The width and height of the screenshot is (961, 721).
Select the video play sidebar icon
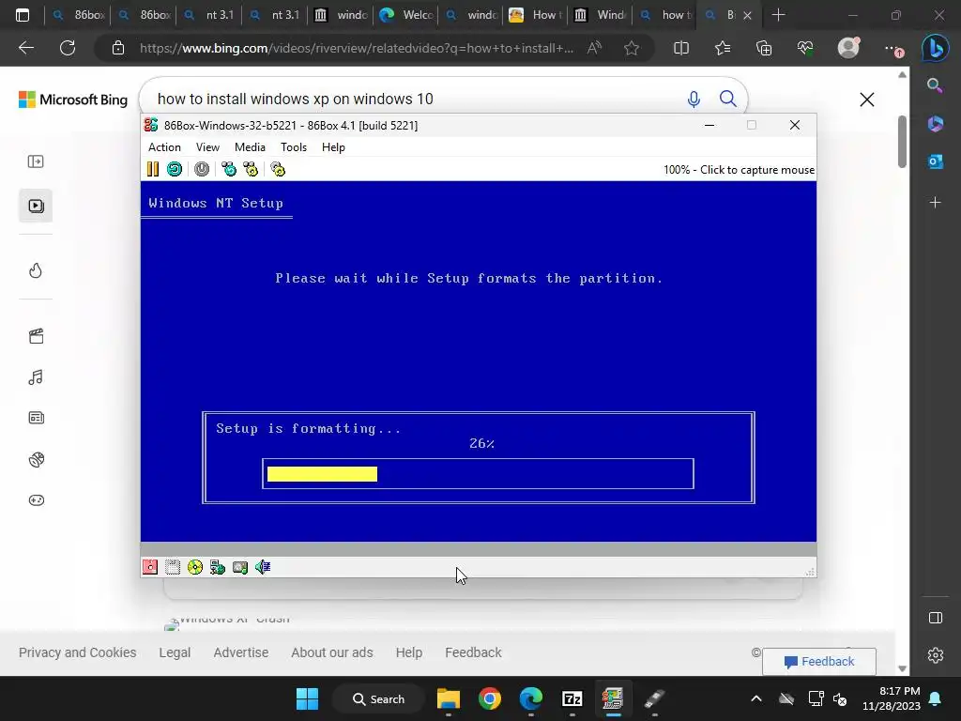[36, 206]
